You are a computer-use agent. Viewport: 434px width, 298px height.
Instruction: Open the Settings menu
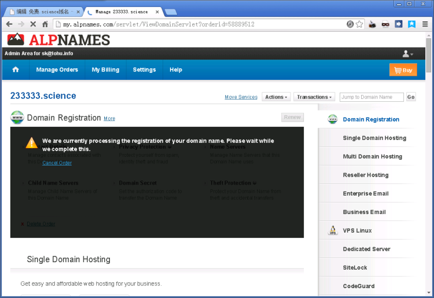(x=144, y=70)
